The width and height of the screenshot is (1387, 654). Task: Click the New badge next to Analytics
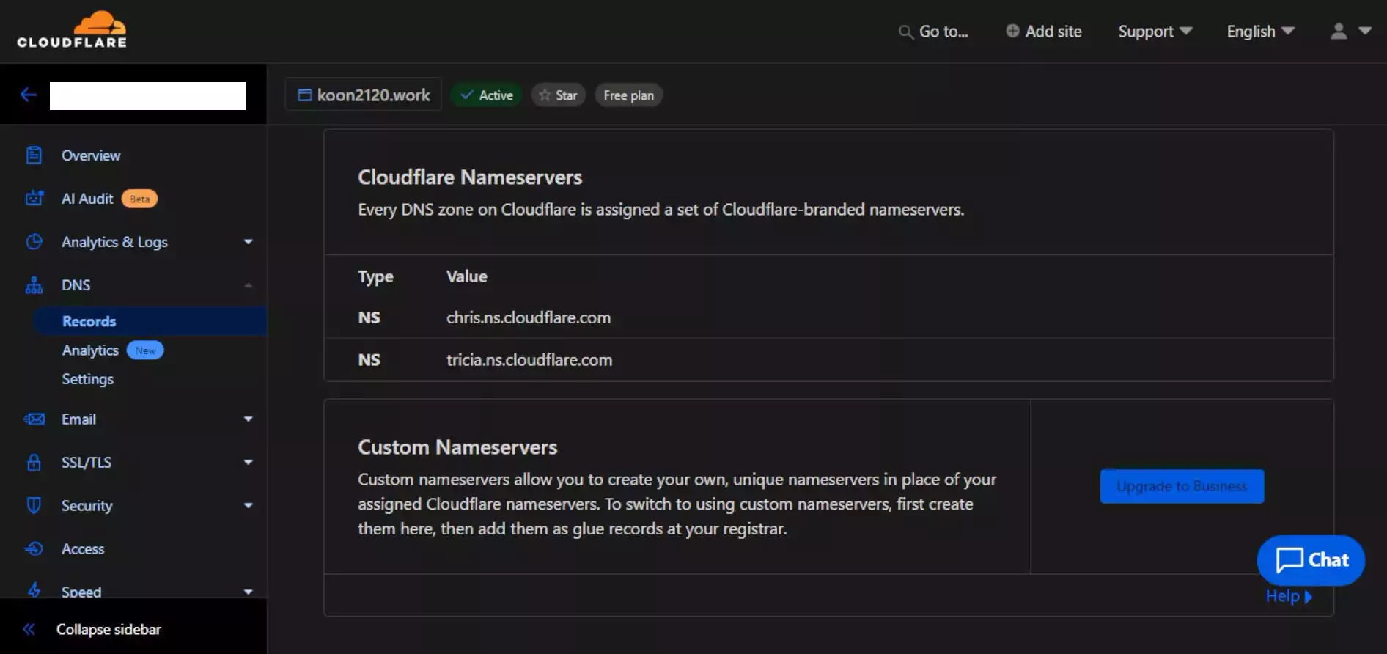pyautogui.click(x=145, y=350)
